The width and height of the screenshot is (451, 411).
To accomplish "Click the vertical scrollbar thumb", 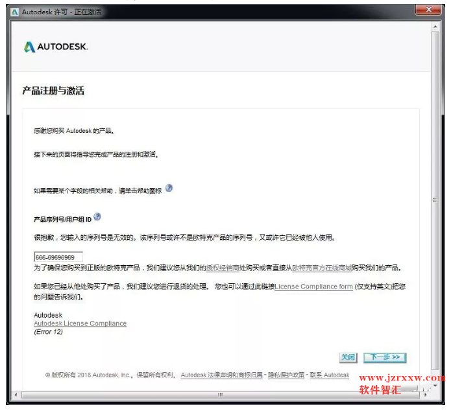I will point(435,200).
